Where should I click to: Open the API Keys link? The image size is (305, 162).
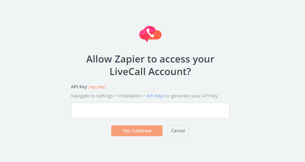(x=155, y=96)
